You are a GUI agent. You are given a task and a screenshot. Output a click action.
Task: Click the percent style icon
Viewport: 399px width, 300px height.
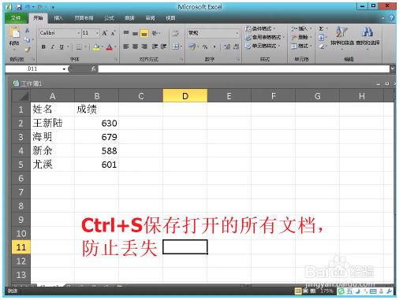pos(205,47)
